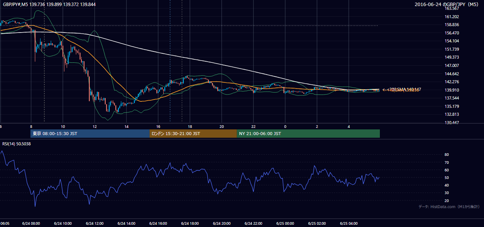Click the 6/24 16:00 bottom timestamp
Image resolution: width=484 pixels, height=227 pixels.
158,223
